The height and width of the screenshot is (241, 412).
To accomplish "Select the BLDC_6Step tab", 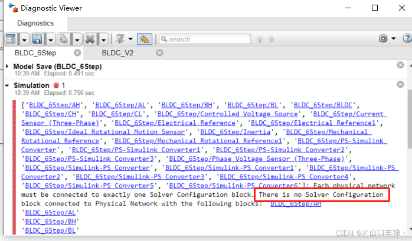I will pyautogui.click(x=35, y=53).
